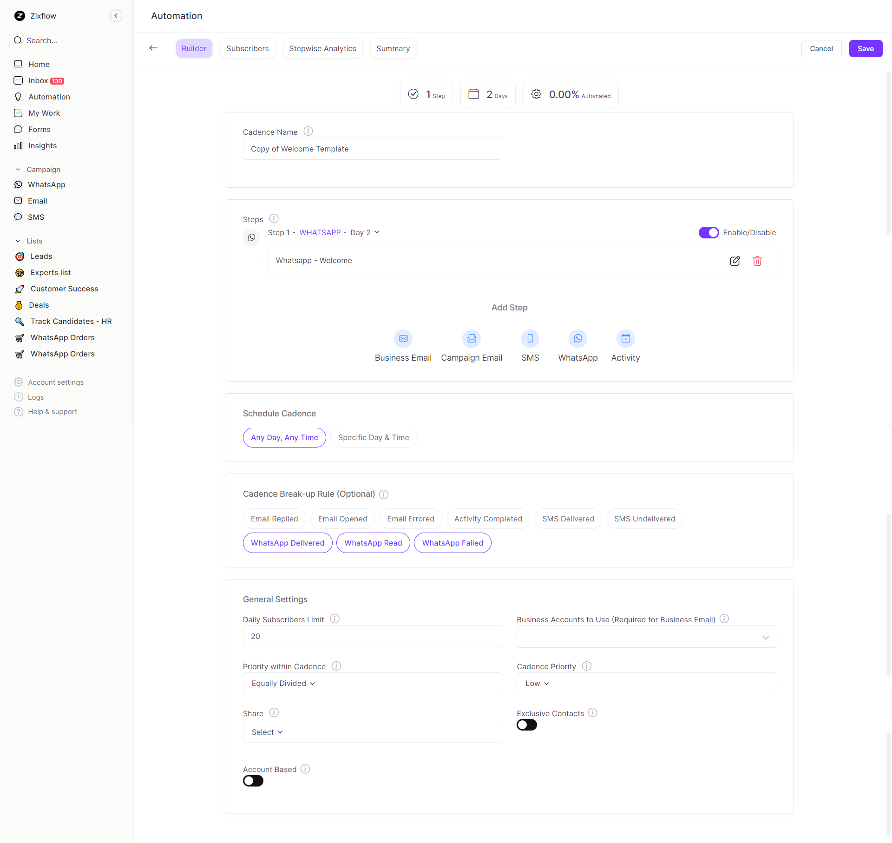
Task: Add an SMS step icon
Action: [530, 339]
